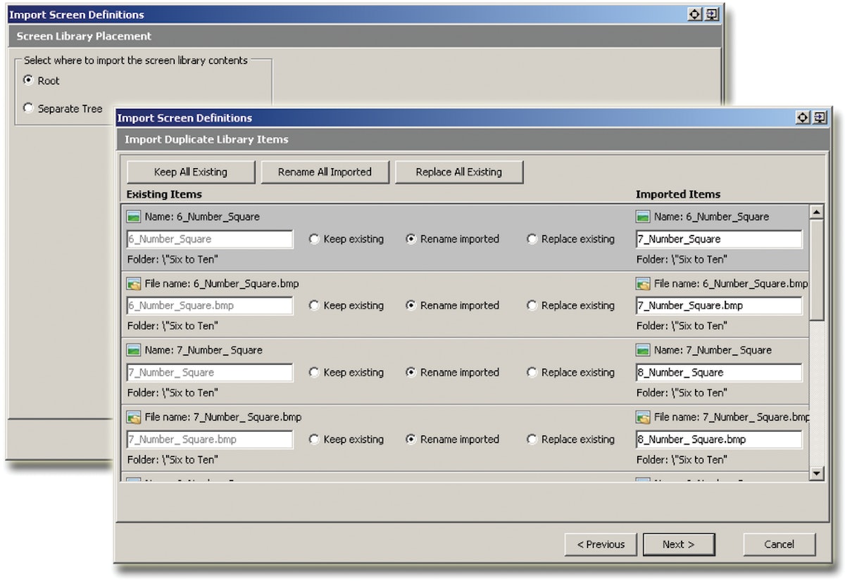Click image icon beside imported 7_Number_ Square name
This screenshot has height=581, width=845.
(x=643, y=350)
